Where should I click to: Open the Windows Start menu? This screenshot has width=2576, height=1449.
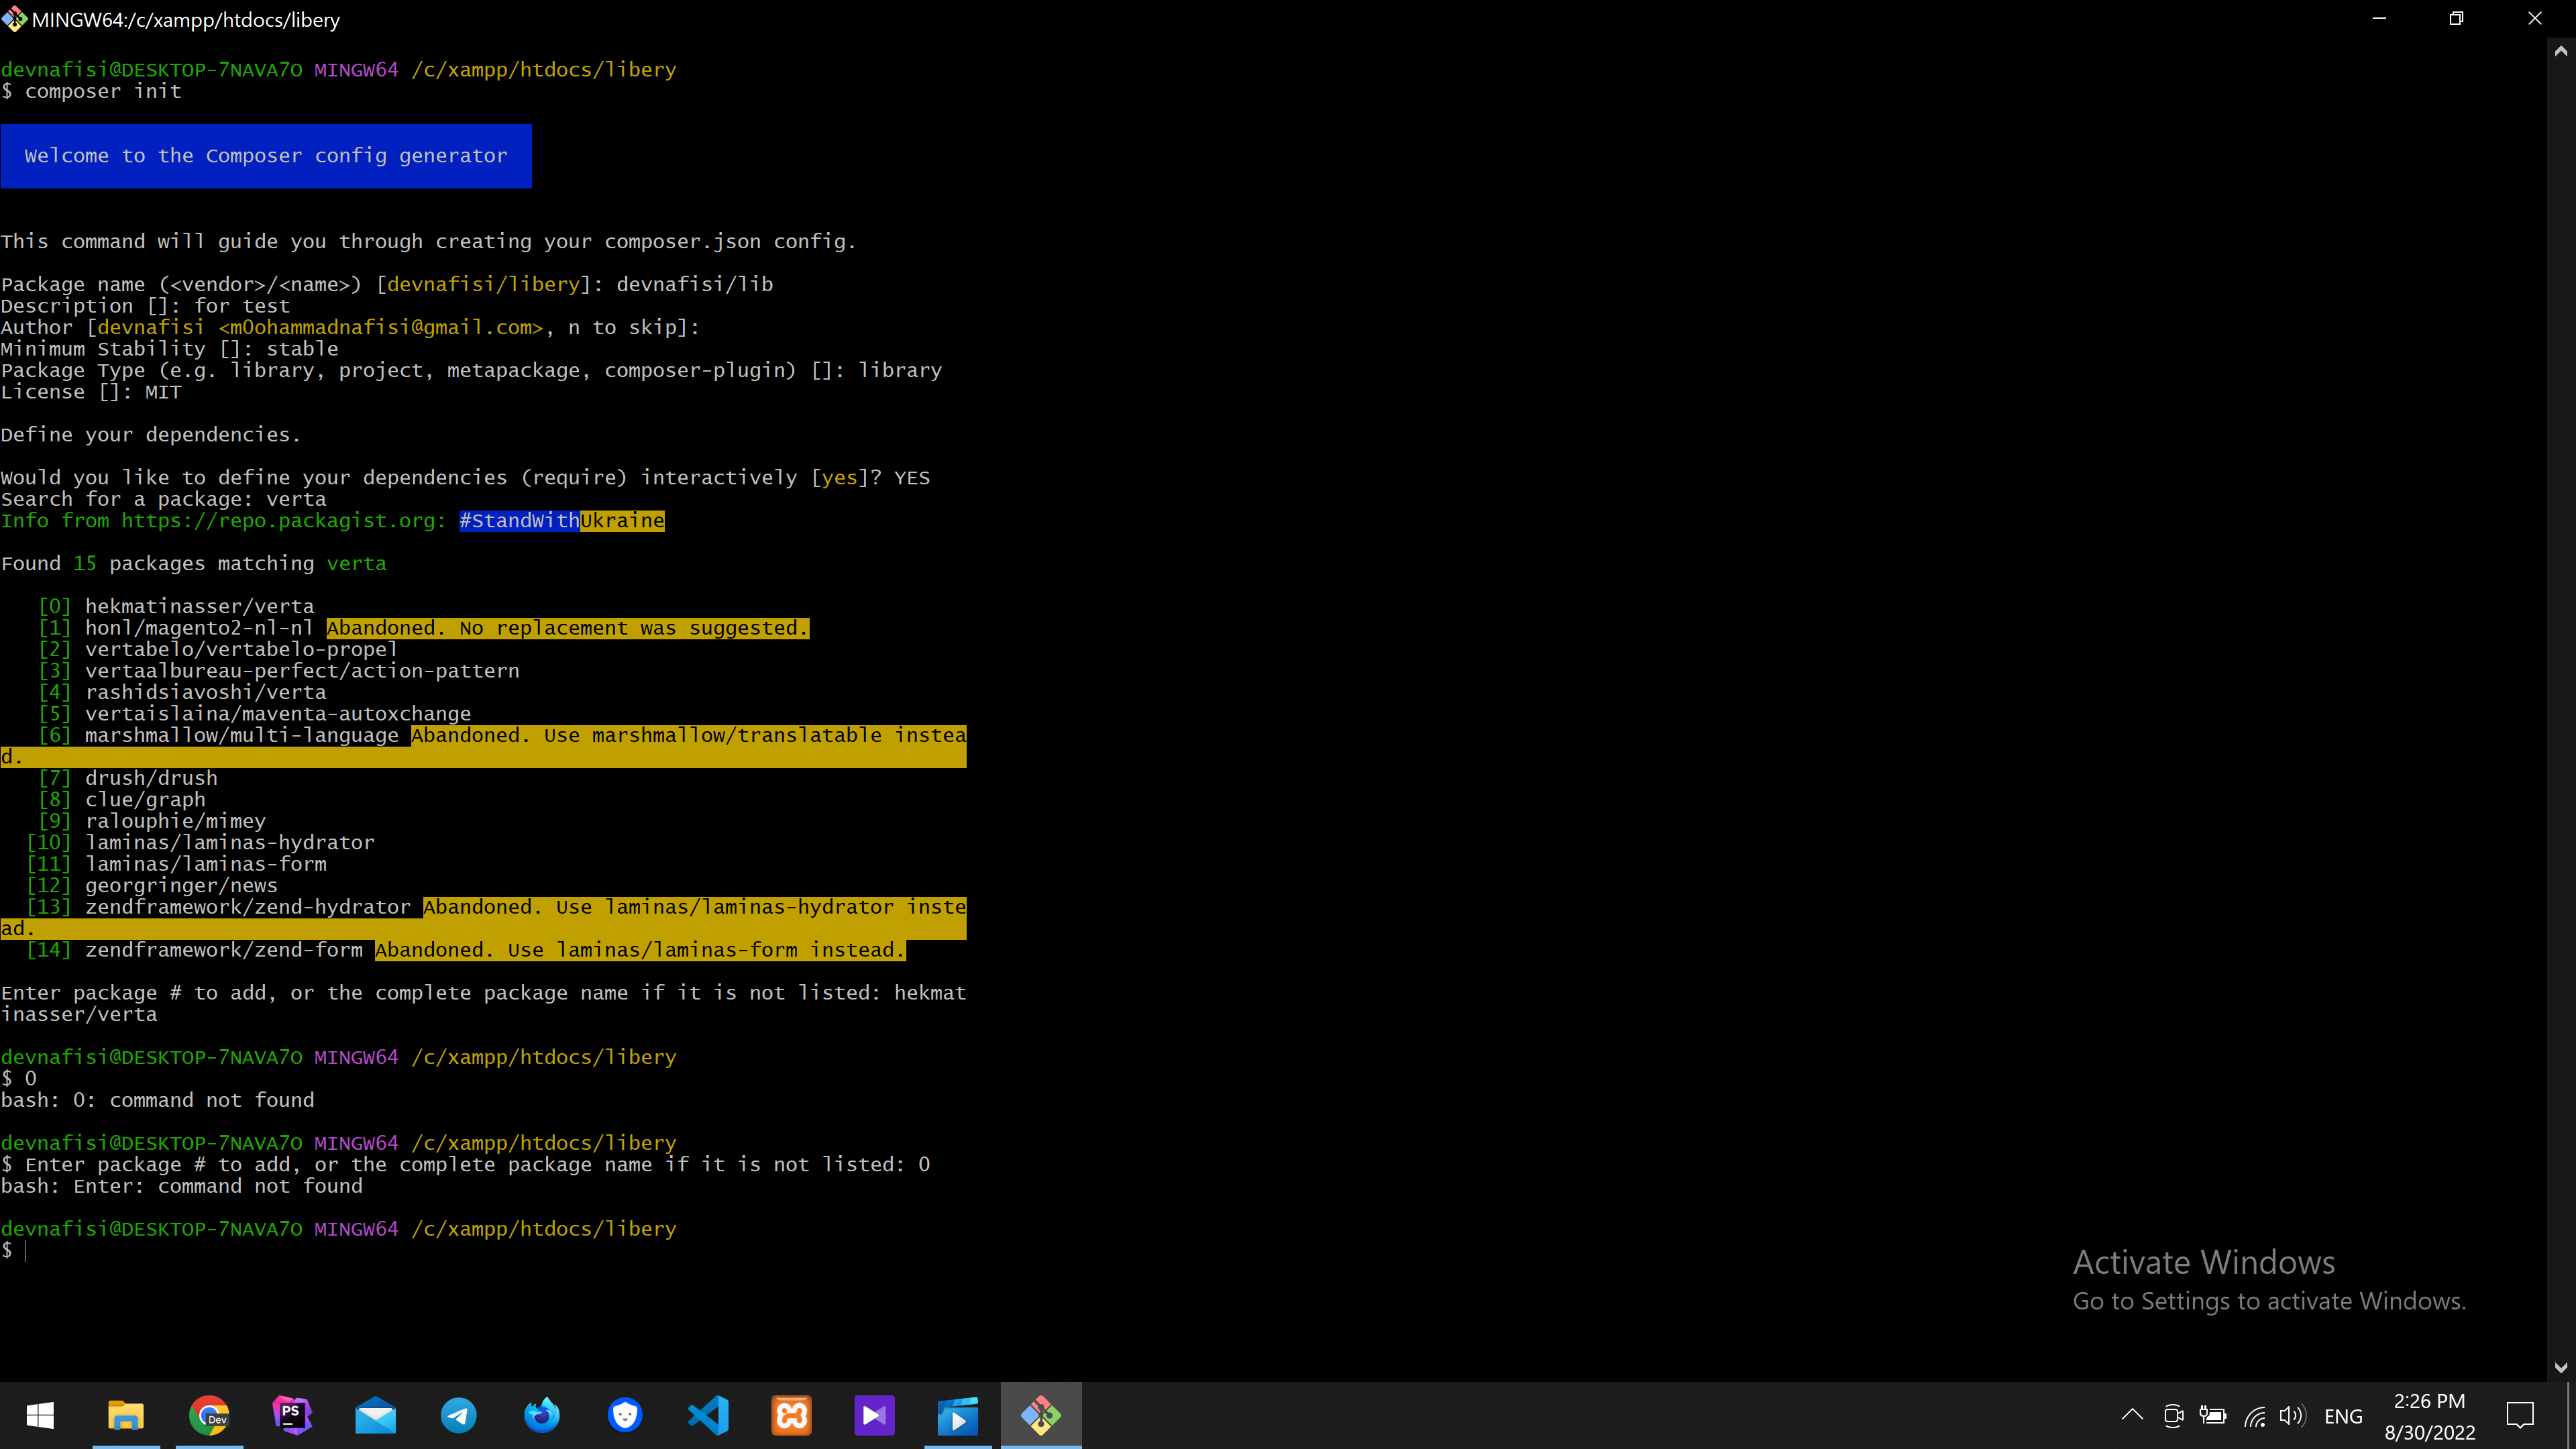(x=40, y=1415)
